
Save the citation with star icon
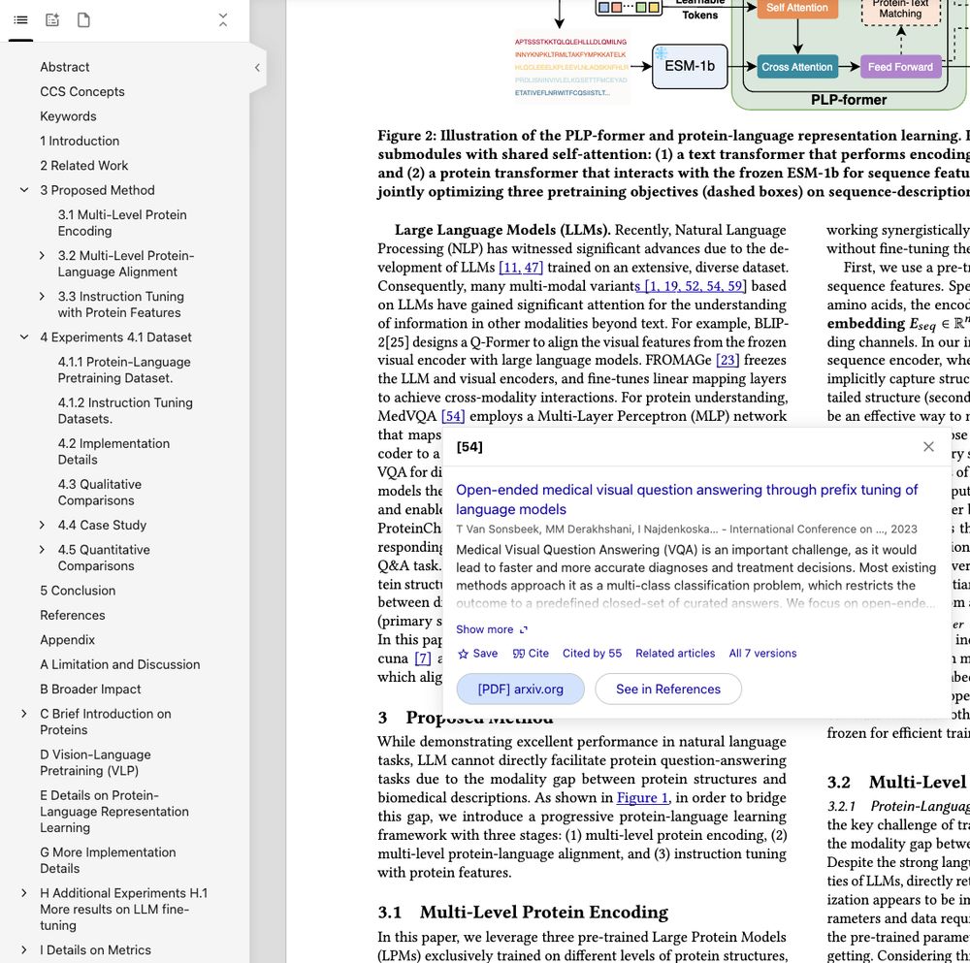pyautogui.click(x=477, y=653)
